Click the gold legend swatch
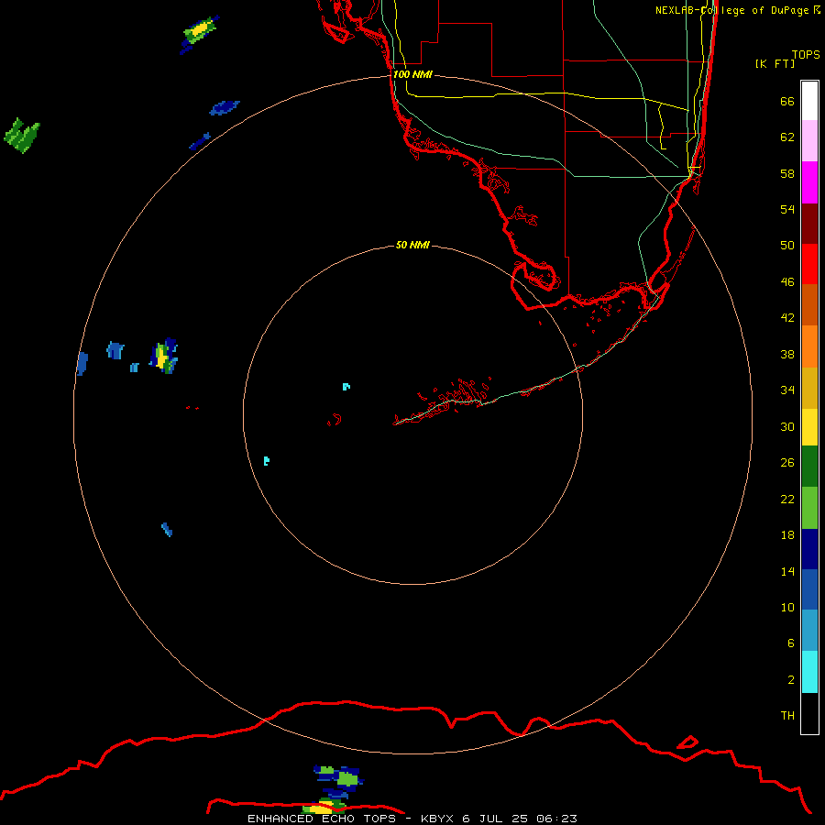Image resolution: width=825 pixels, height=825 pixels. tap(809, 388)
